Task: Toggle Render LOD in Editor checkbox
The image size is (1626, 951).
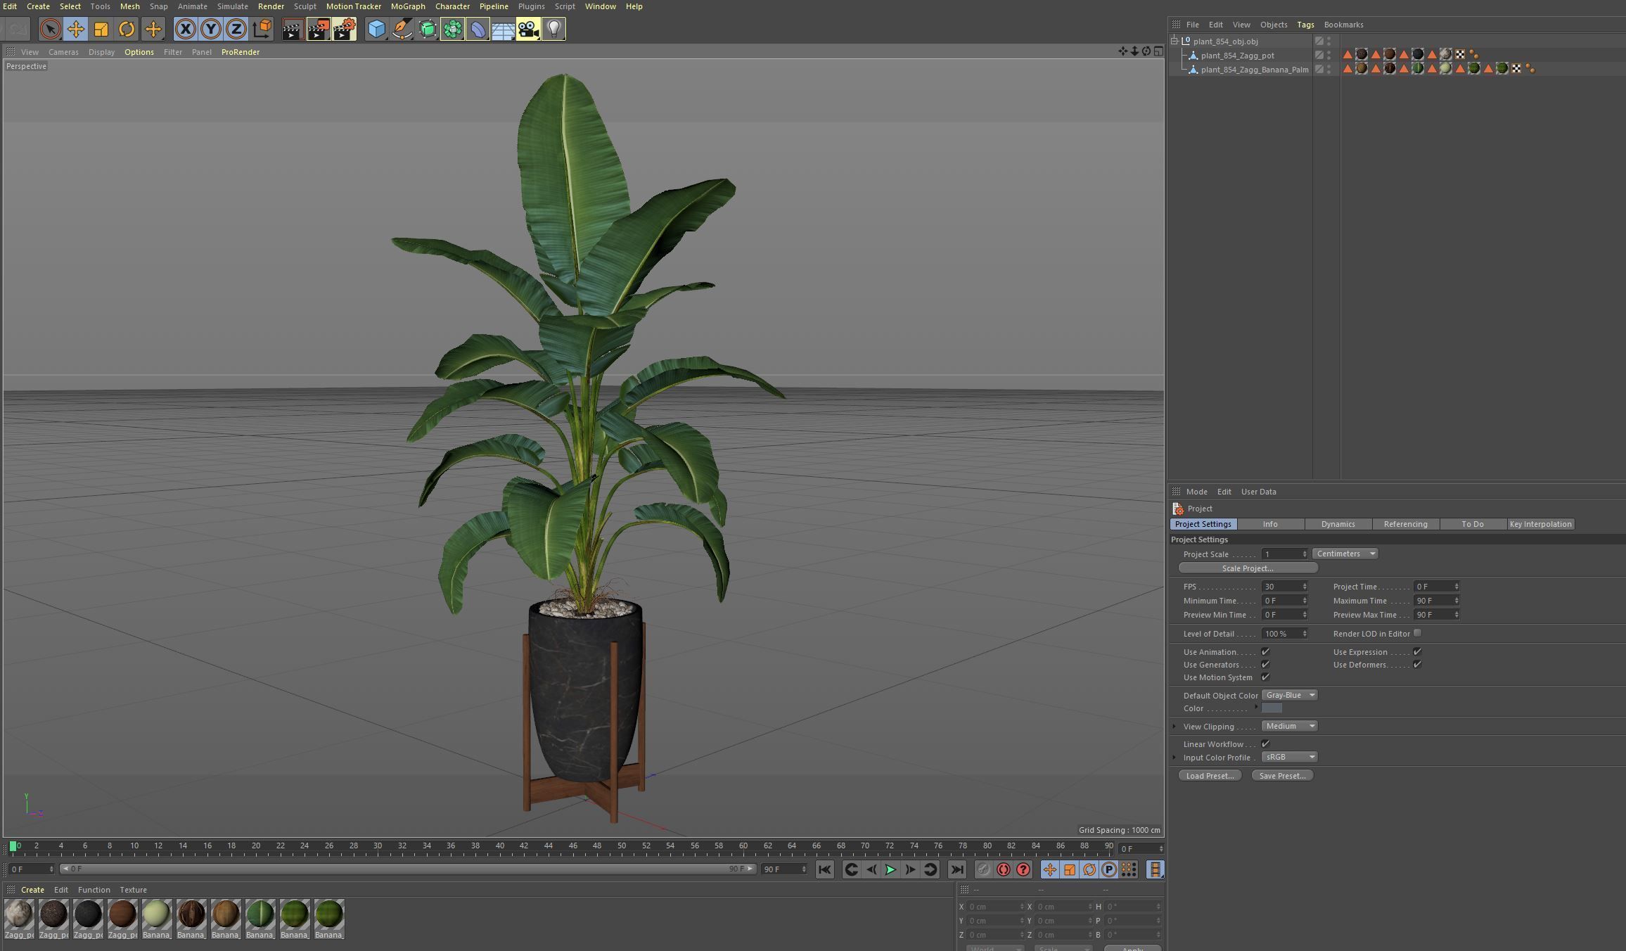Action: [x=1418, y=633]
